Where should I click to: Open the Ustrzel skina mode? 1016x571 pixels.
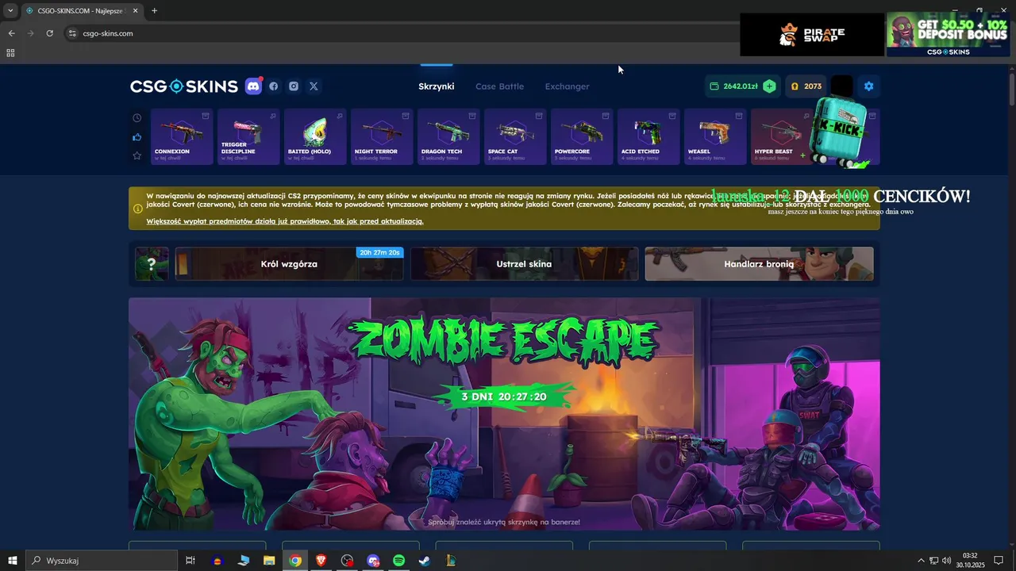524,264
